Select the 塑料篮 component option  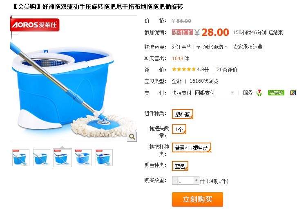coord(182,114)
